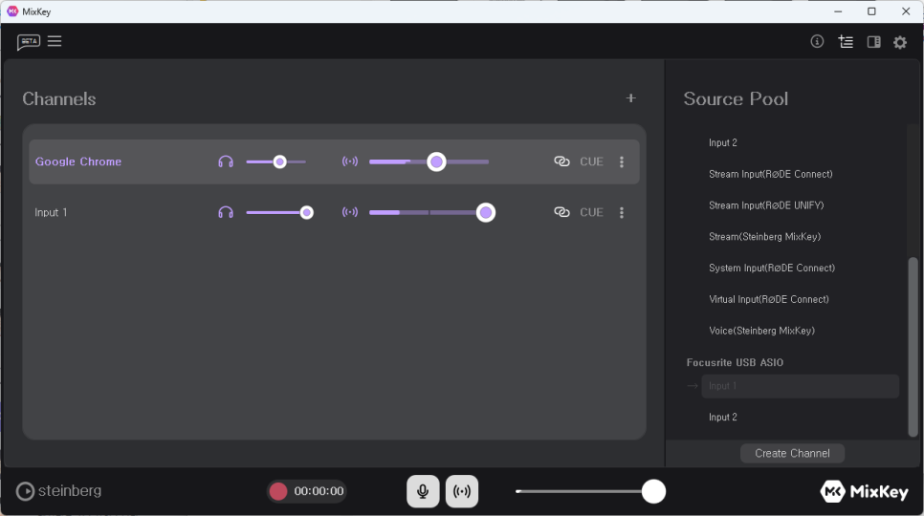Enable CUE on Input 1 channel
This screenshot has width=924, height=516.
pyautogui.click(x=592, y=212)
